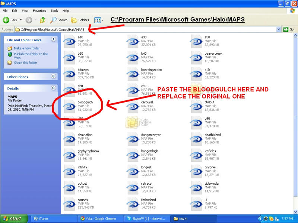The width and height of the screenshot is (298, 223).
Task: Click Share this folder link
Action: (x=25, y=62)
